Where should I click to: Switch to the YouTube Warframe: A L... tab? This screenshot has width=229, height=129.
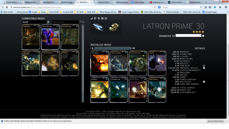click(157, 2)
